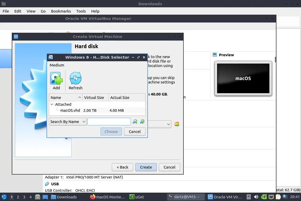301x201 pixels.
Task: Close the Disk Selector dialog
Action: [144, 57]
